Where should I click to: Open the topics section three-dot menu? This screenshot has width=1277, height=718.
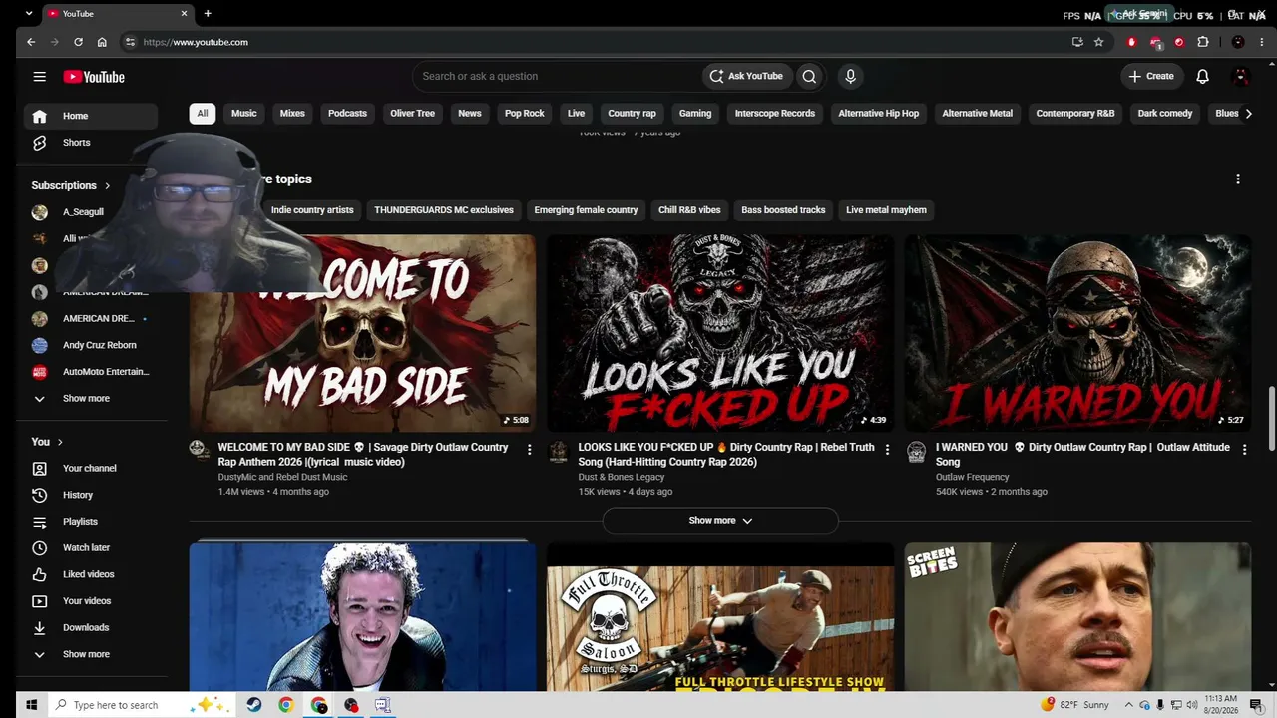[1238, 179]
